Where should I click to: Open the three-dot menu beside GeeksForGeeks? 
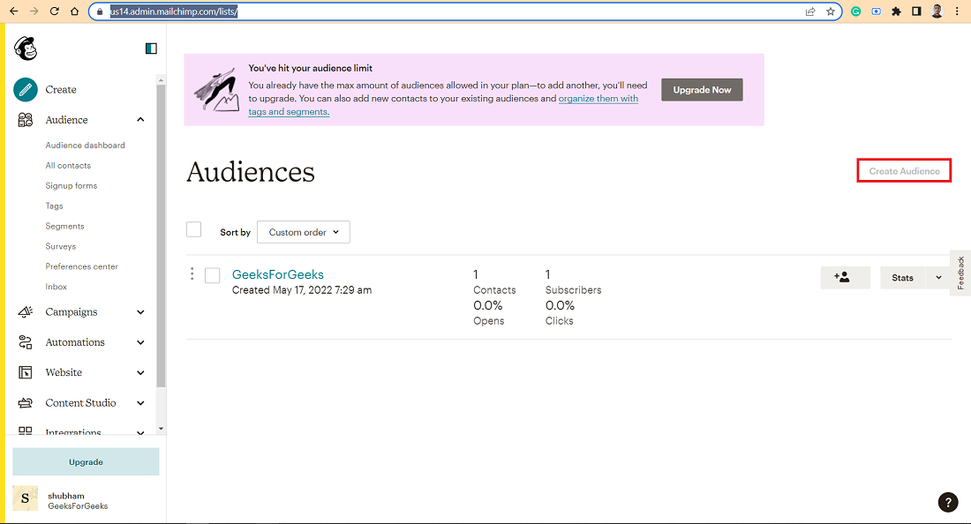[x=192, y=273]
